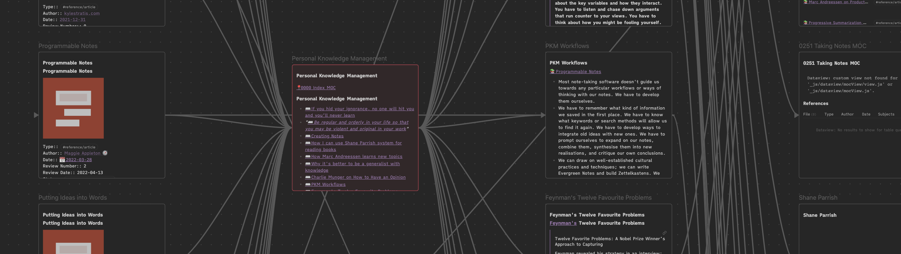Click the 'Dataview: custom view not found' error text
The height and width of the screenshot is (254, 901).
tap(852, 84)
